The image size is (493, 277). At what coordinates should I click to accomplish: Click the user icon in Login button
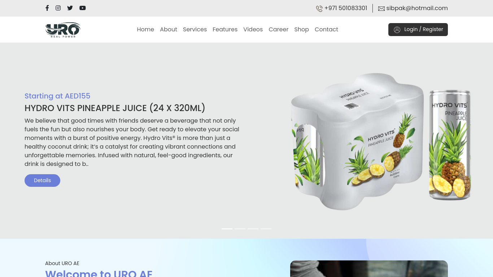pos(397,30)
